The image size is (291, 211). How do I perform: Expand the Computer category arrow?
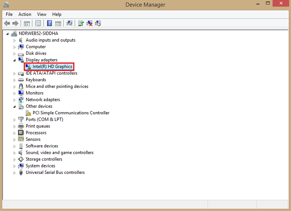point(14,47)
